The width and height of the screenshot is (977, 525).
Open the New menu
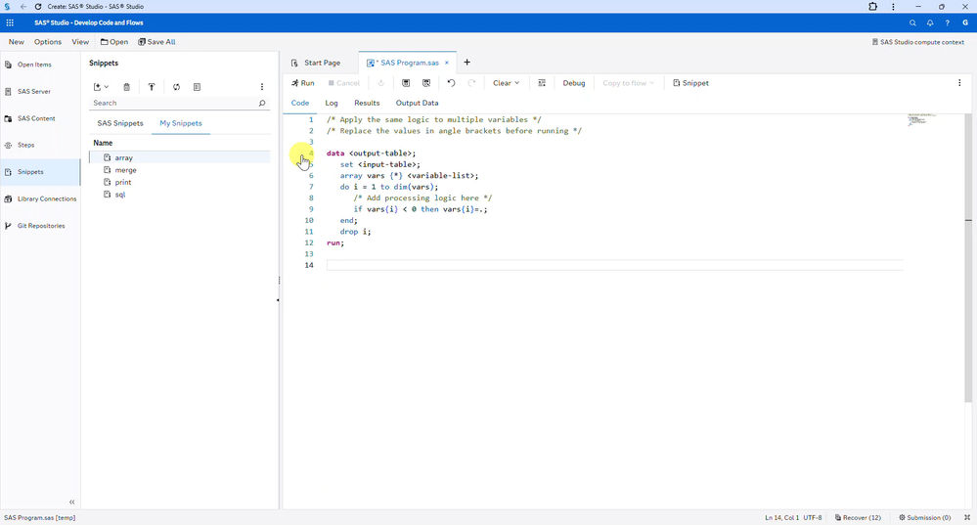tap(17, 42)
